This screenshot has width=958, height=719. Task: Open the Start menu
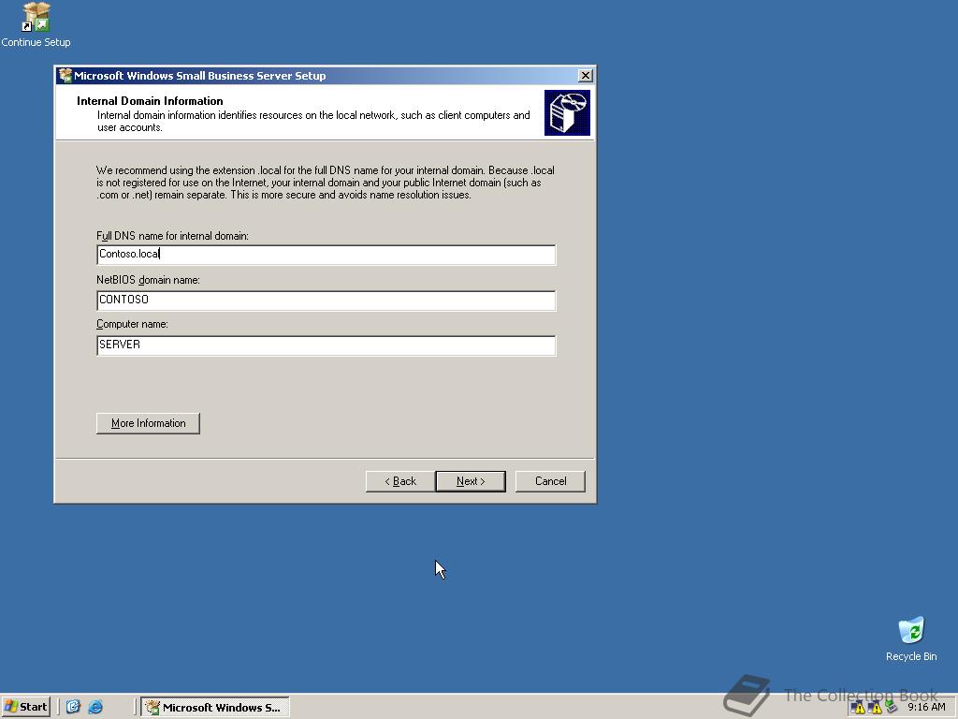click(25, 707)
